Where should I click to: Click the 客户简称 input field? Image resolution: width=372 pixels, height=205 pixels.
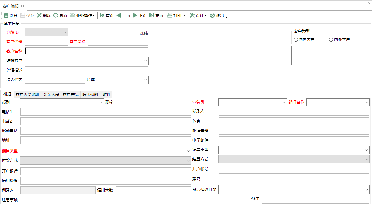coord(118,42)
